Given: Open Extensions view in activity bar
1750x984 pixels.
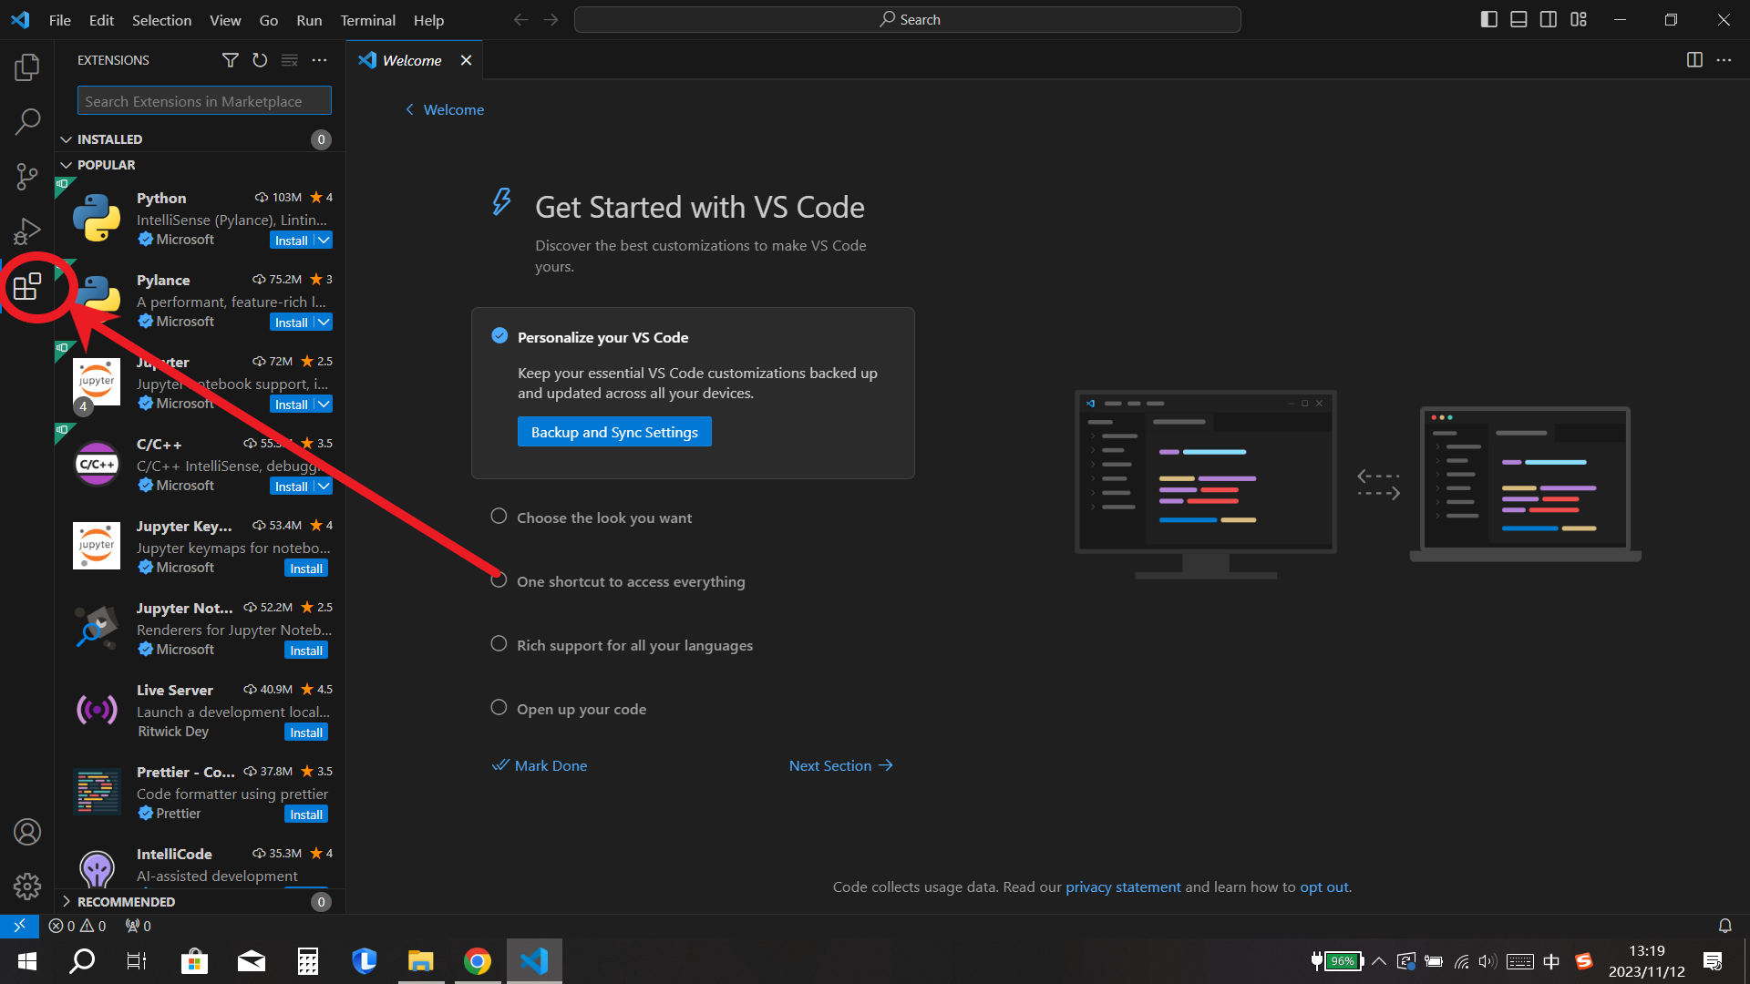Looking at the screenshot, I should tap(27, 287).
